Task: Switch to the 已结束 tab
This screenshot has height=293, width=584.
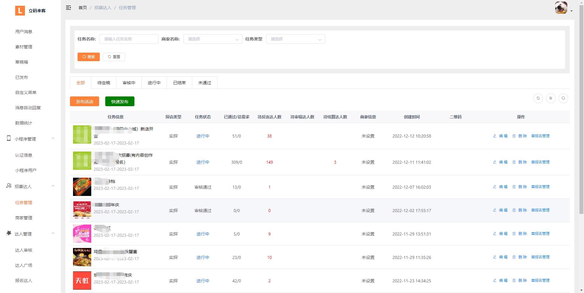Action: point(179,83)
